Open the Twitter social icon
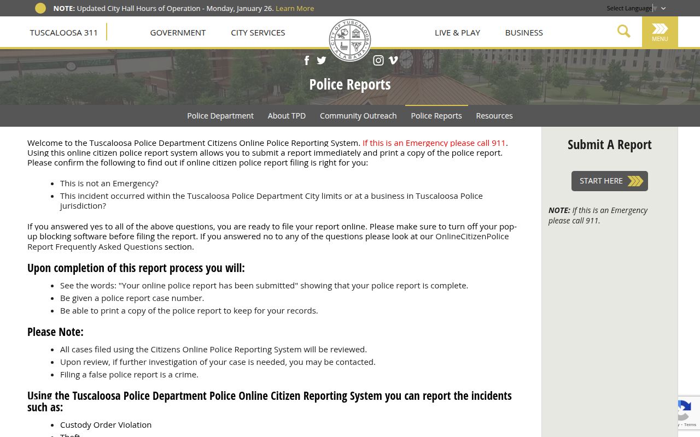 coord(322,61)
